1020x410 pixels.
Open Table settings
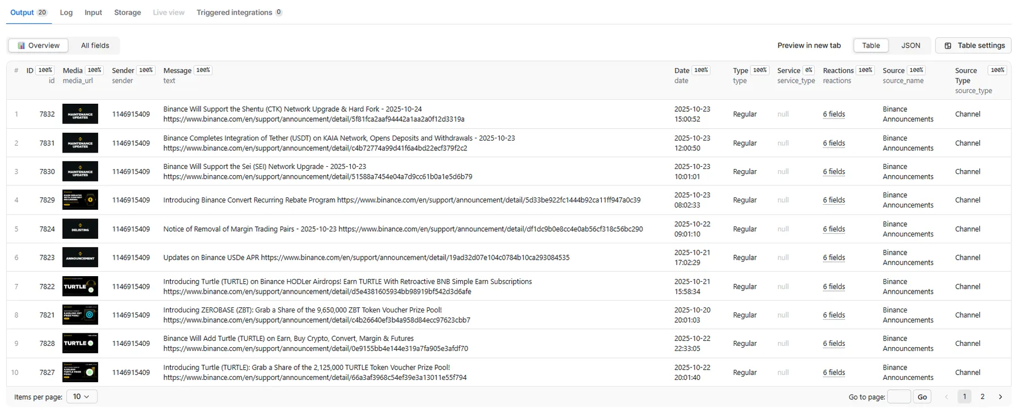pyautogui.click(x=973, y=45)
